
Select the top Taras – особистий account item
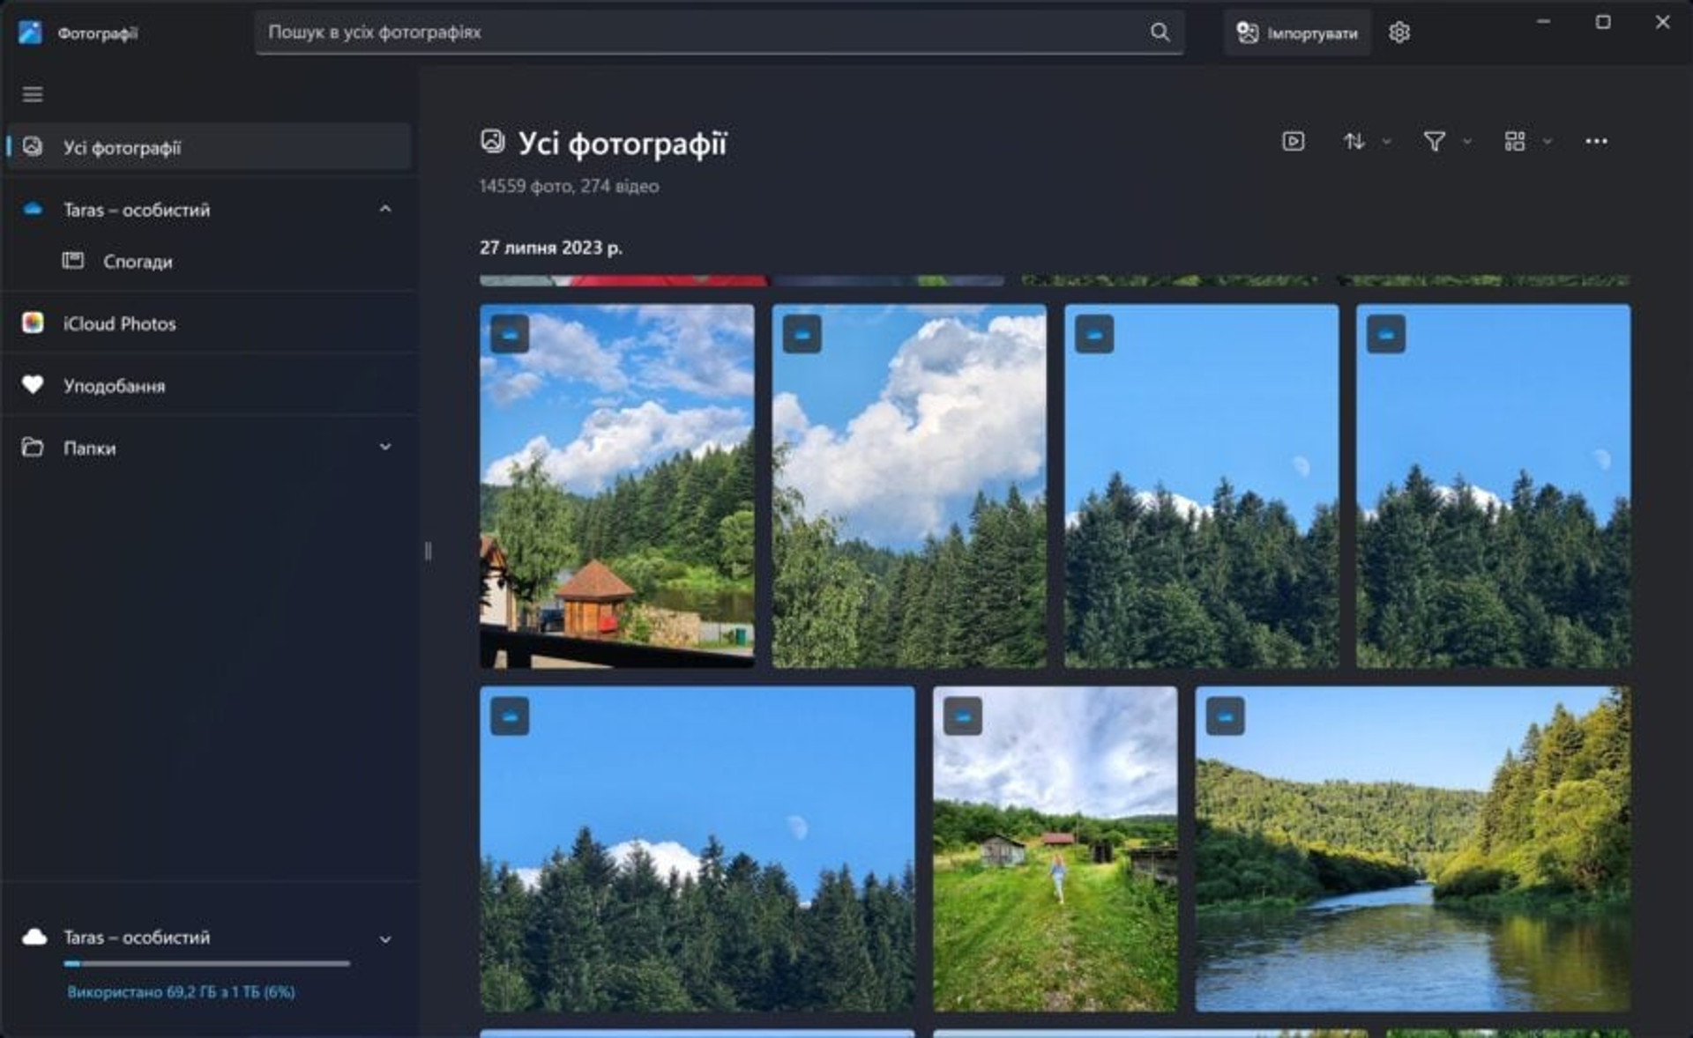(x=209, y=210)
